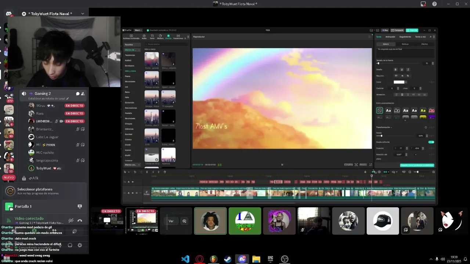Viewport: 470px width, 264px height.
Task: Open Archivos multimedia panel in CapCut
Action: click(x=131, y=37)
